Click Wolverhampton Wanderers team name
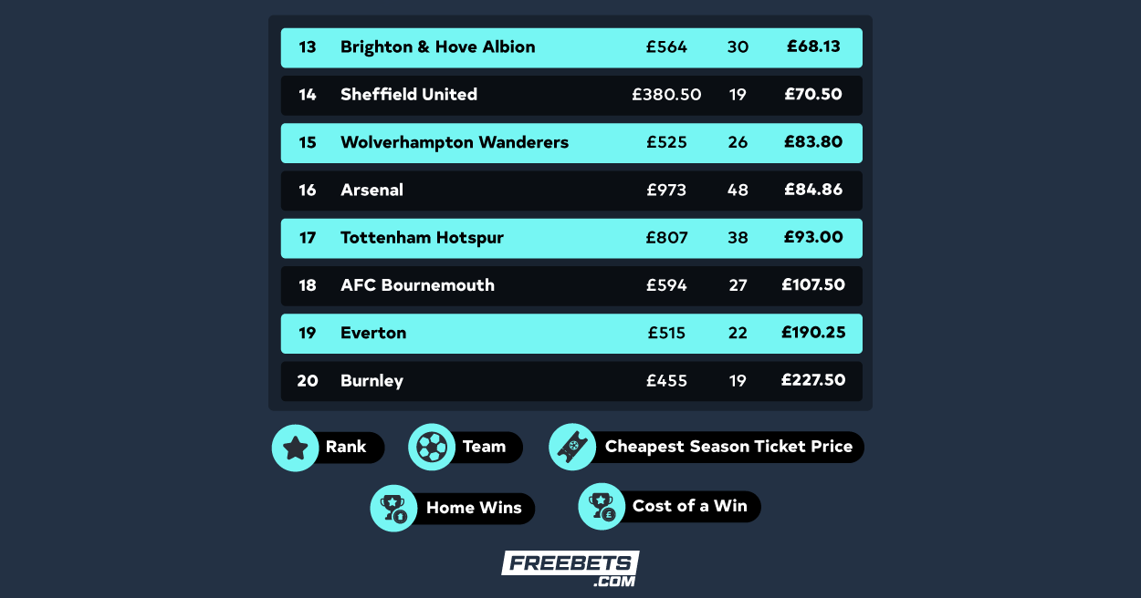The height and width of the screenshot is (598, 1141). (x=455, y=142)
